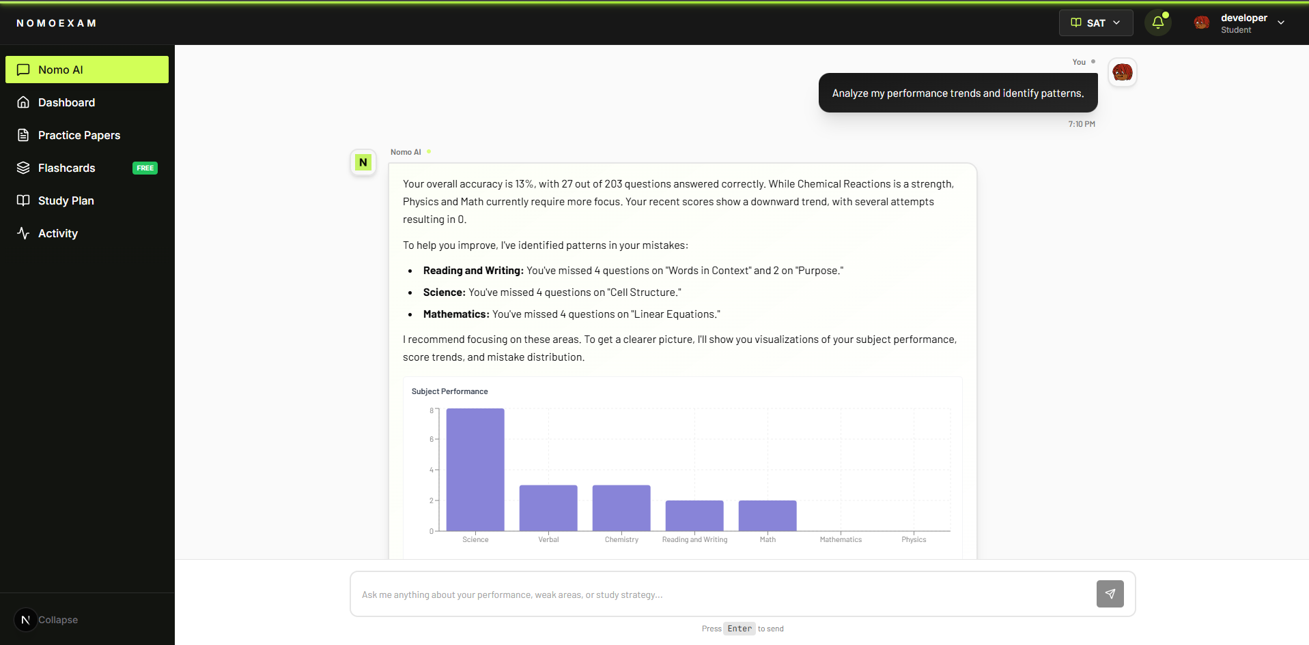Click developer profile avatar in header
Image resolution: width=1309 pixels, height=645 pixels.
(1202, 22)
